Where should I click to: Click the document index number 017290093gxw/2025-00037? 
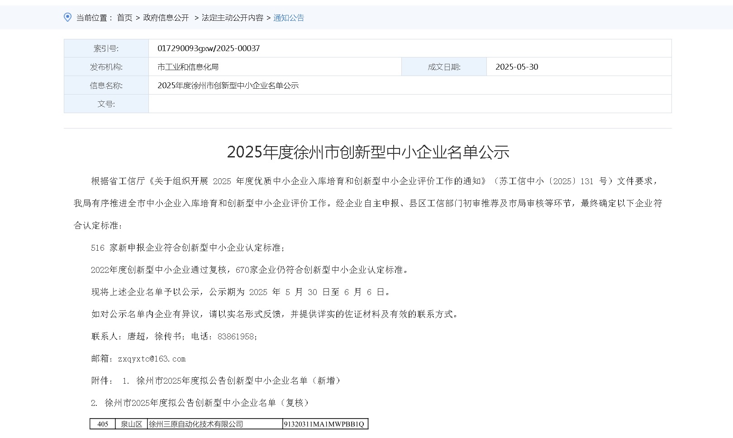coord(209,48)
